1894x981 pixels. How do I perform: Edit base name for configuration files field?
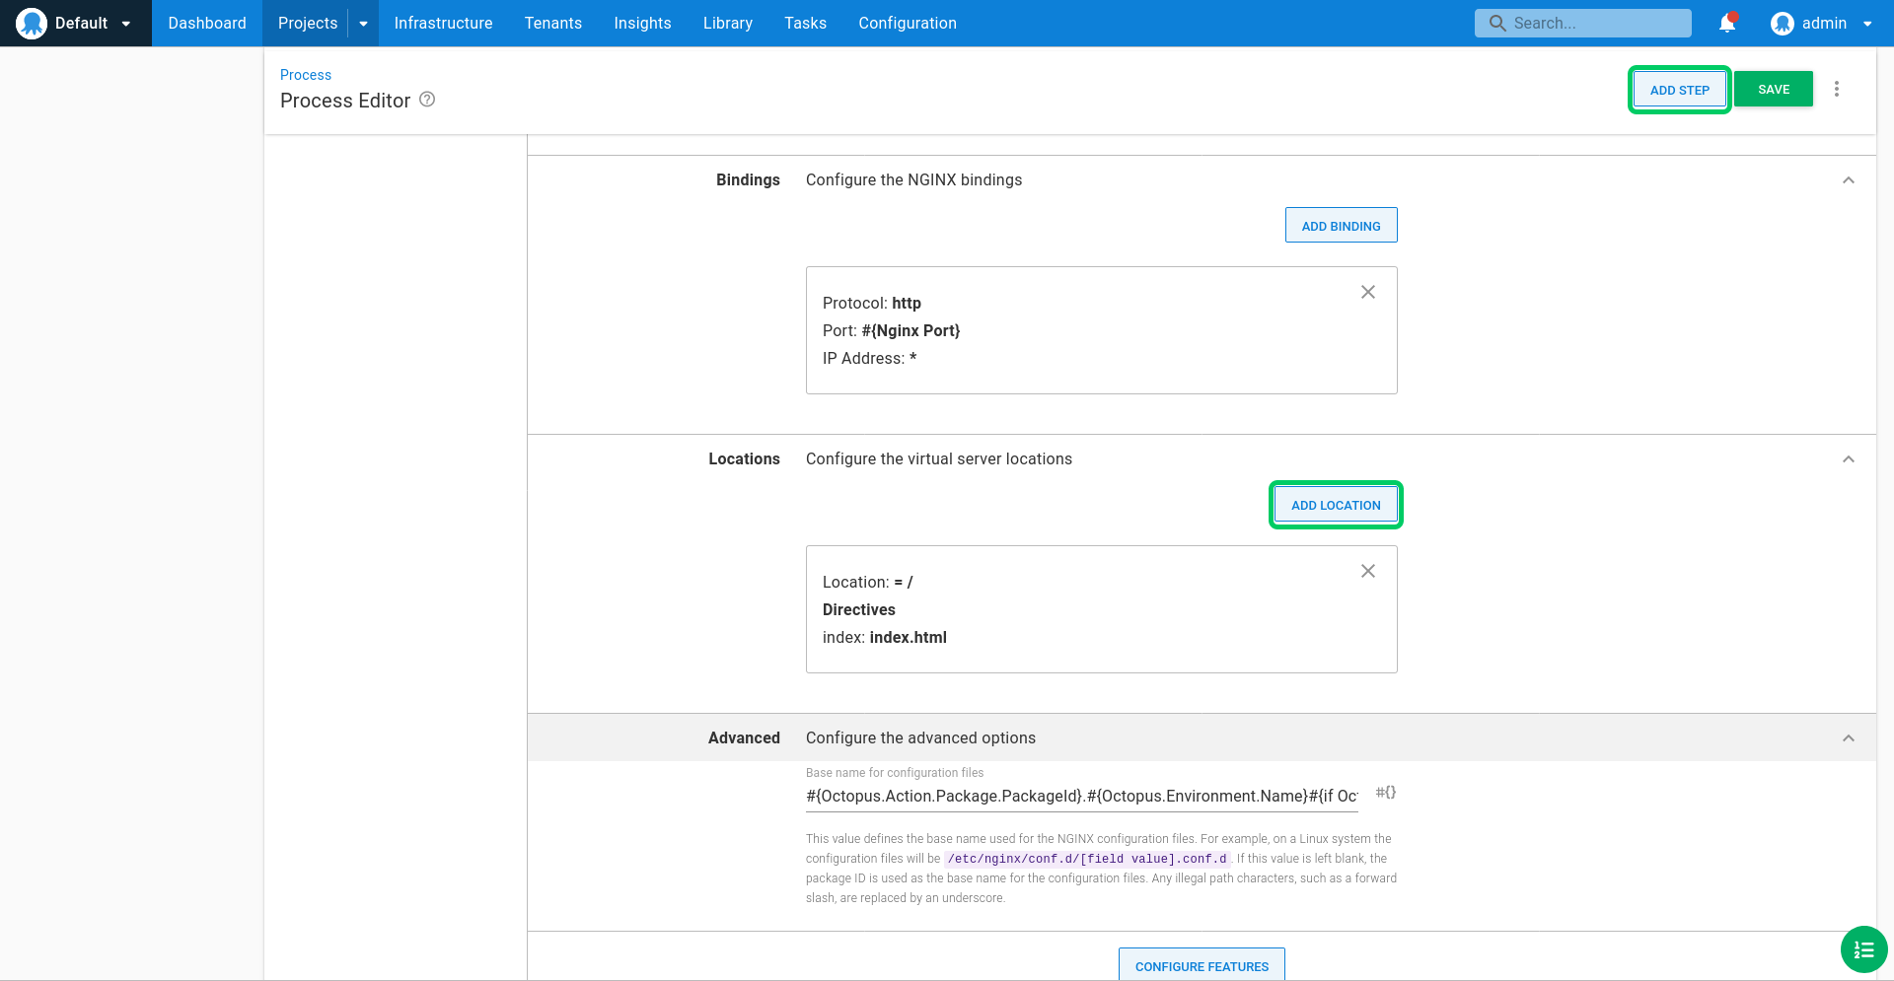pyautogui.click(x=1081, y=797)
